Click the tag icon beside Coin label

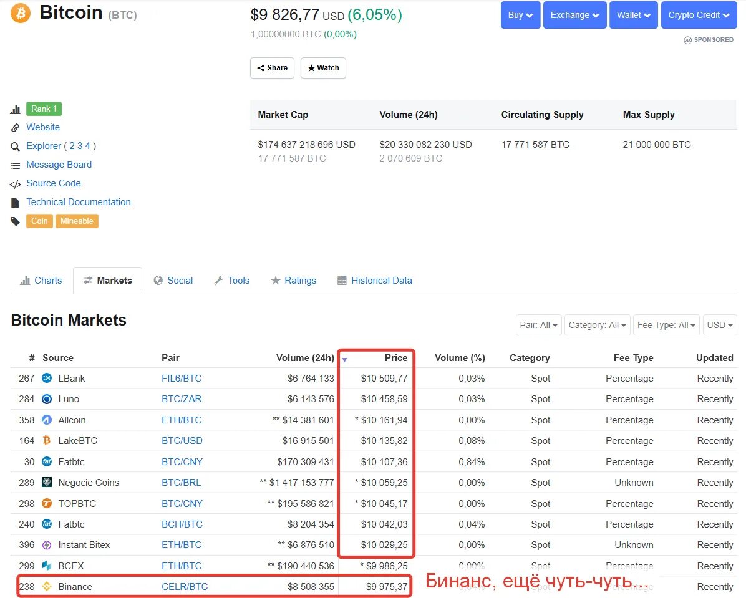(x=15, y=221)
